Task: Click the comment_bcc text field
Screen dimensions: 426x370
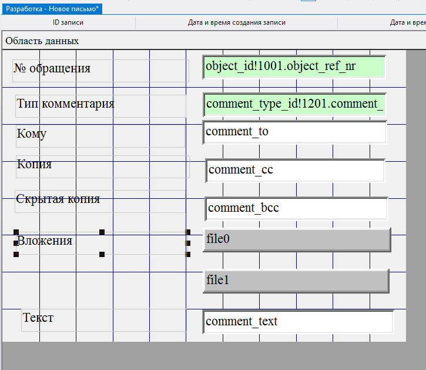Action: point(296,208)
